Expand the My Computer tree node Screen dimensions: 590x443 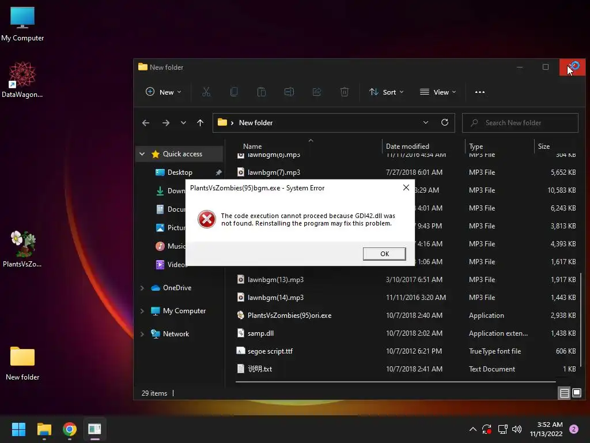tap(142, 311)
